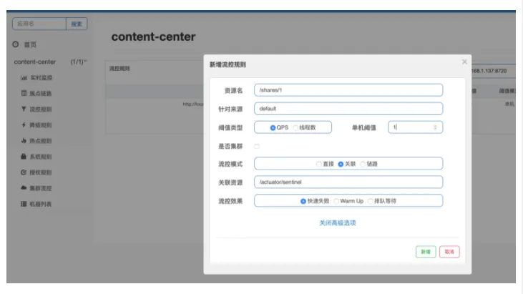
Task: Click the lock icon for 系统规则
Action: 24,157
